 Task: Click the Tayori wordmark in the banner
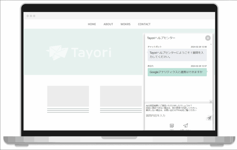pyautogui.click(x=91, y=53)
